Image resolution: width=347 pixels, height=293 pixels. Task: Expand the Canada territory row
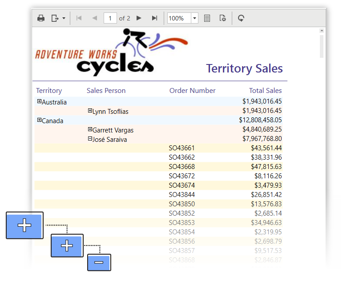(39, 120)
